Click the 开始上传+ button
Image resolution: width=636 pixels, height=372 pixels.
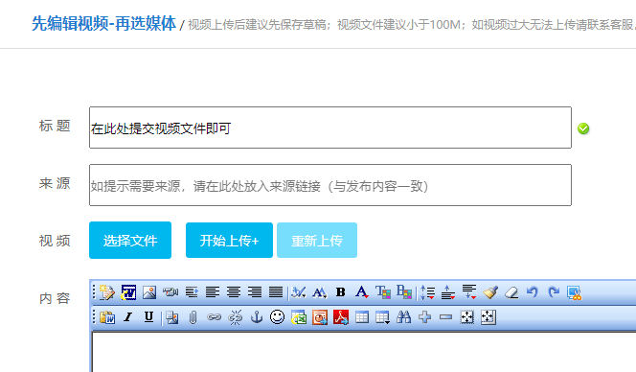click(229, 240)
